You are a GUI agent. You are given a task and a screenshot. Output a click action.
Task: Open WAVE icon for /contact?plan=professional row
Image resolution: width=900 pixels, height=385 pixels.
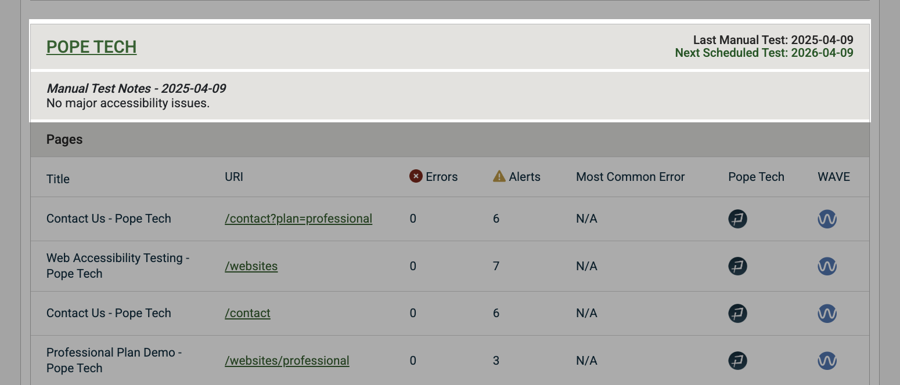[827, 219]
